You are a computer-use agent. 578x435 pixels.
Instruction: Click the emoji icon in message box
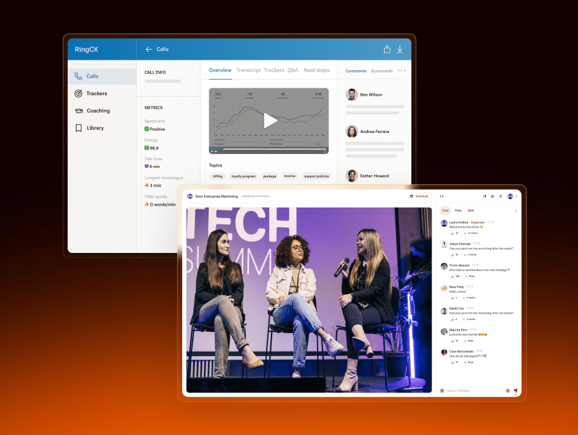tap(508, 390)
